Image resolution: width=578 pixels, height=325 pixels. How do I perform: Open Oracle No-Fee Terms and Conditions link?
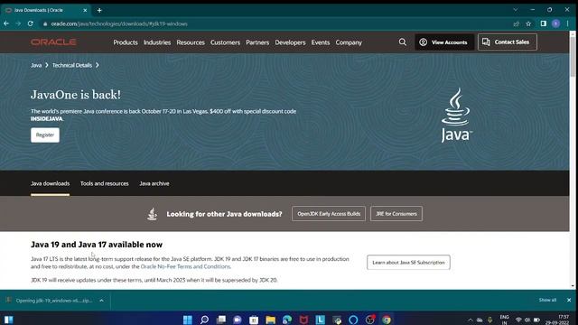[185, 266]
